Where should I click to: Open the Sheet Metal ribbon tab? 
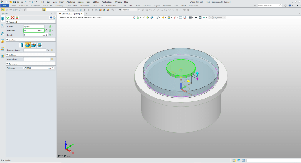point(71,6)
